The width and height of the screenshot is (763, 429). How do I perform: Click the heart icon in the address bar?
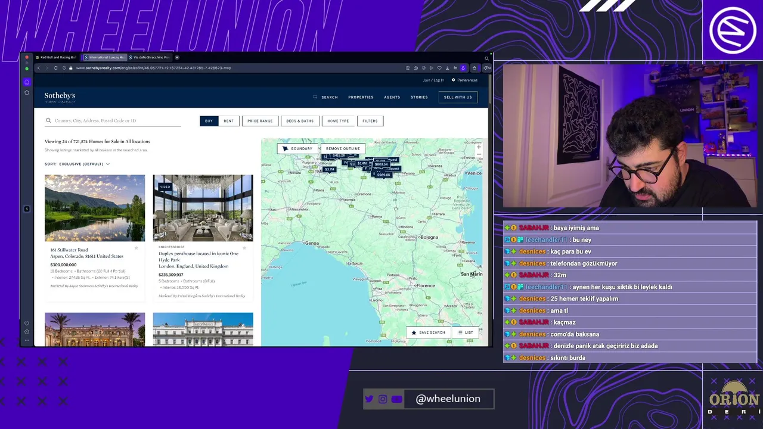tap(439, 68)
